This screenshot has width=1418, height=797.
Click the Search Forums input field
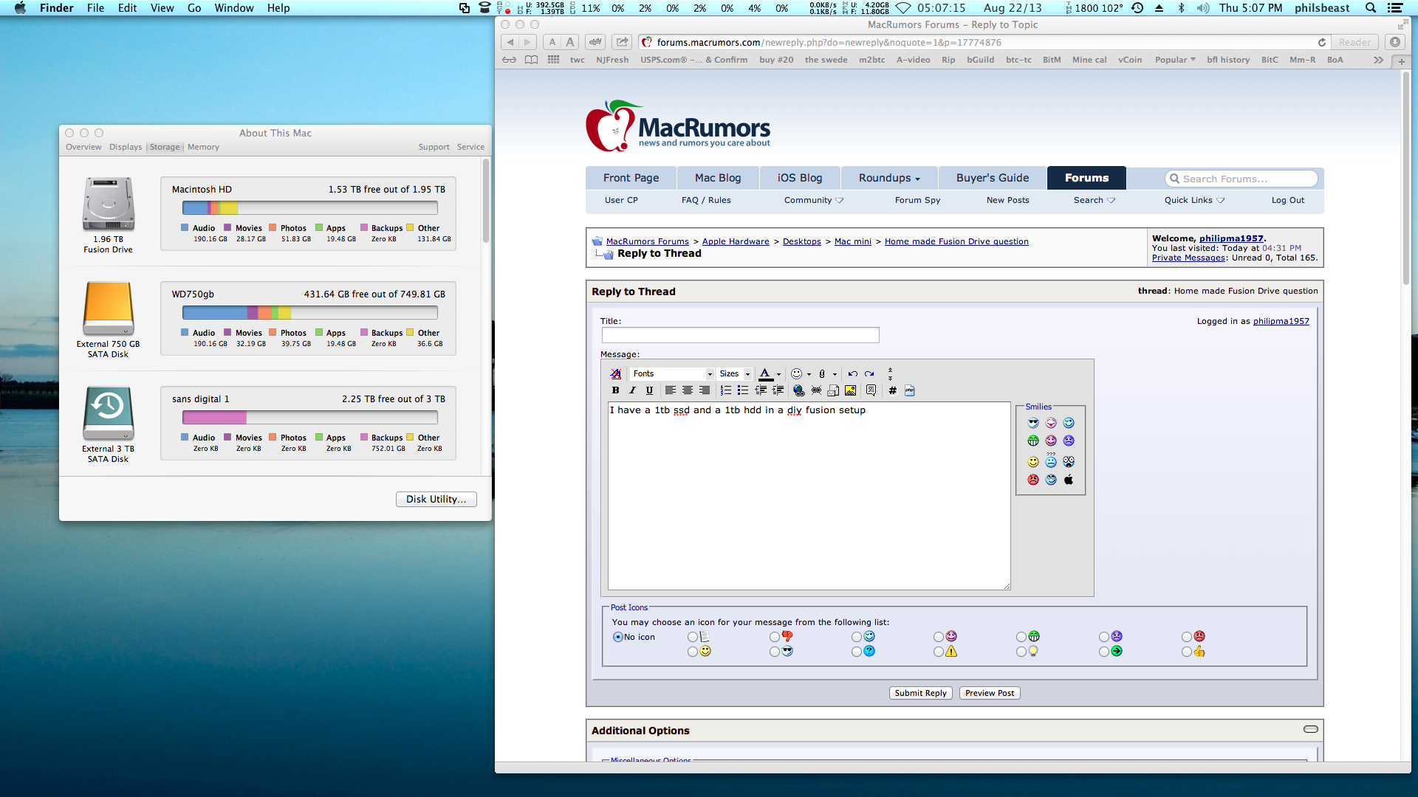pos(1241,179)
